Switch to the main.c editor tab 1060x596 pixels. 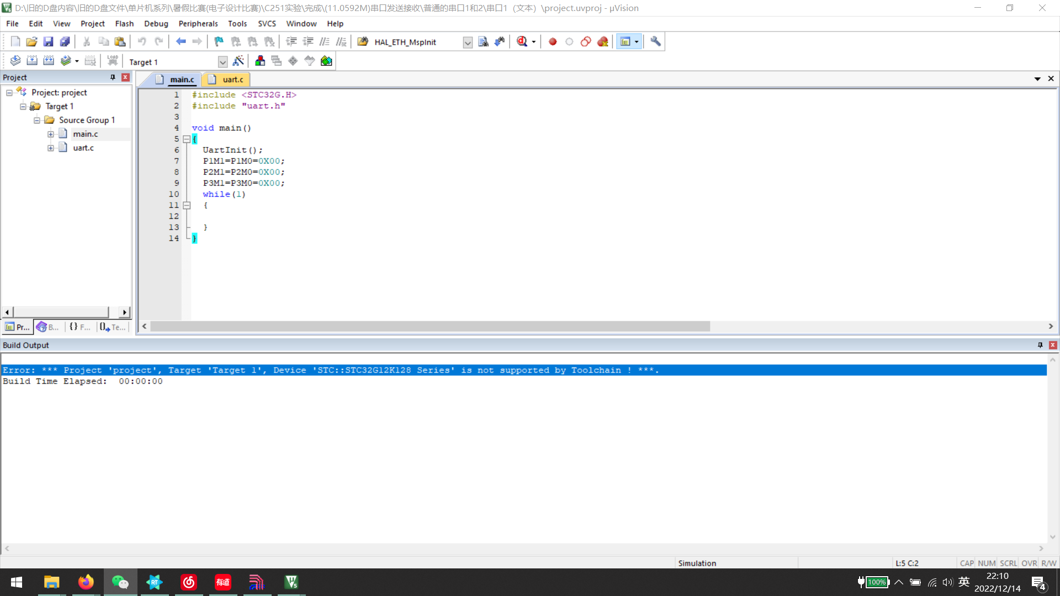pos(176,79)
